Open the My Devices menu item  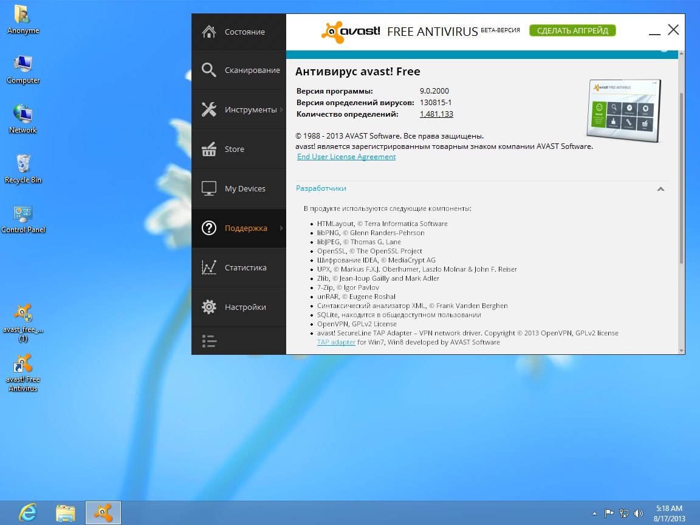[x=239, y=188]
